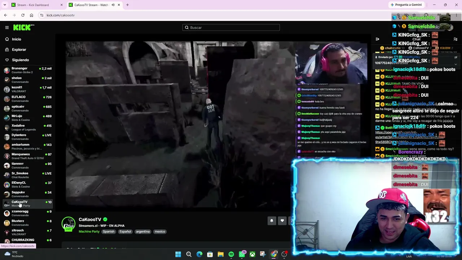The height and width of the screenshot is (260, 462).
Task: Mute the CaKoooTV tab audio icon
Action: point(113,5)
